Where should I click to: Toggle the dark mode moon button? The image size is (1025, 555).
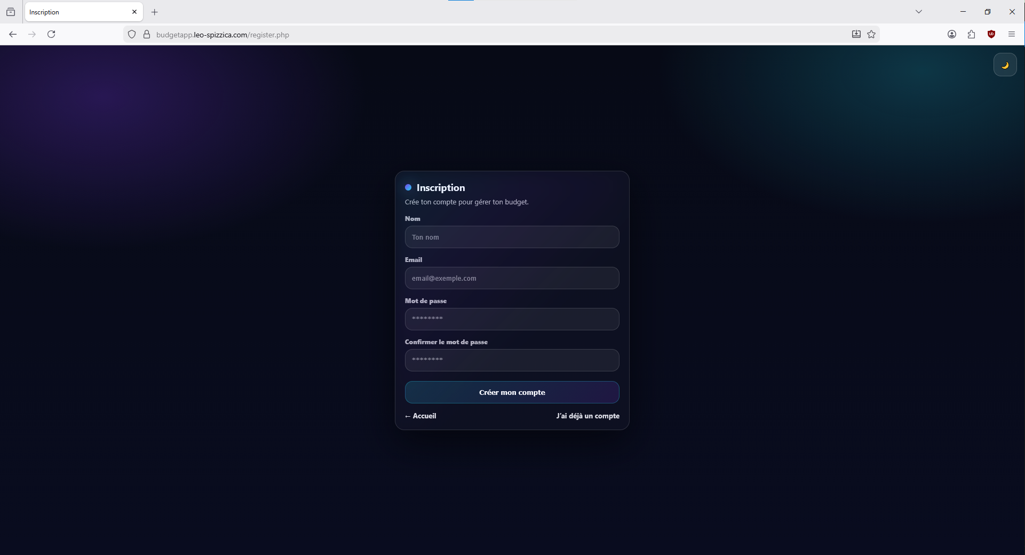pyautogui.click(x=1005, y=65)
